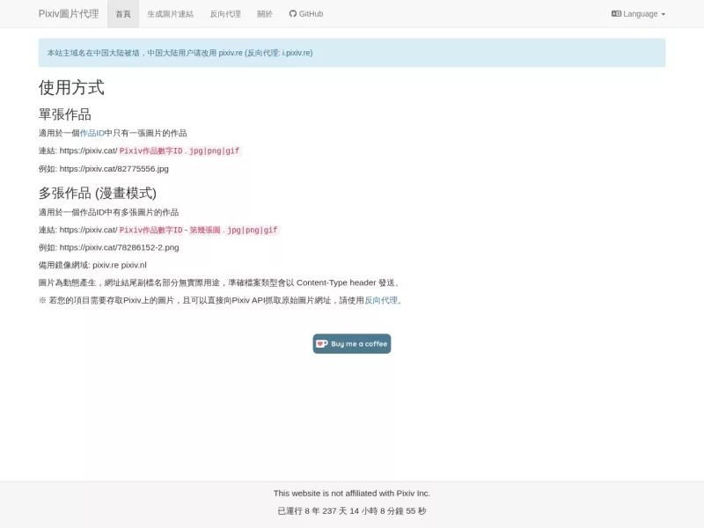The height and width of the screenshot is (528, 704).
Task: Open the 關於 page
Action: click(x=265, y=14)
